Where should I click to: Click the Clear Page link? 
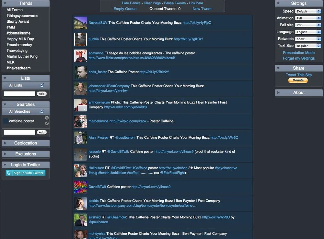(x=152, y=3)
